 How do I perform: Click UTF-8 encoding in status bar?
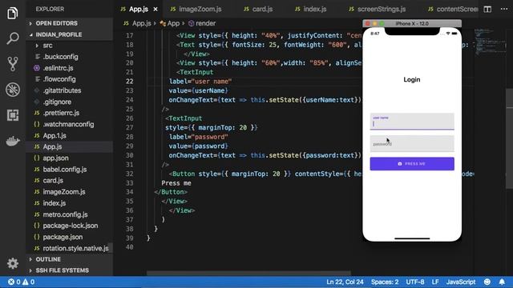415,282
